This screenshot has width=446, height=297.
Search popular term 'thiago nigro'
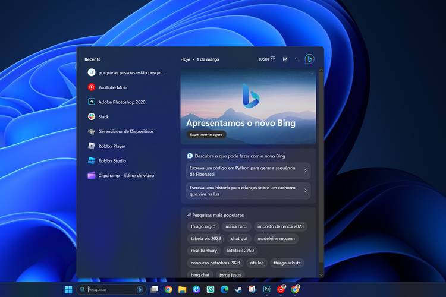tap(203, 226)
